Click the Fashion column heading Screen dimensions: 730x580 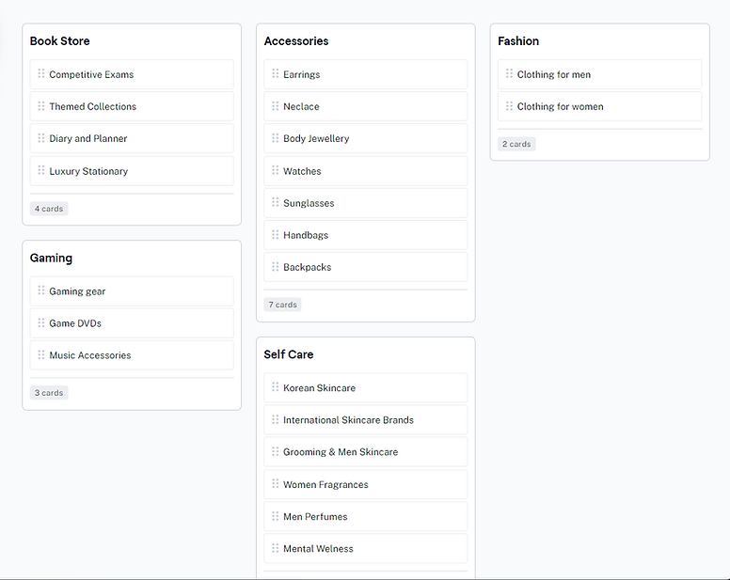(518, 41)
